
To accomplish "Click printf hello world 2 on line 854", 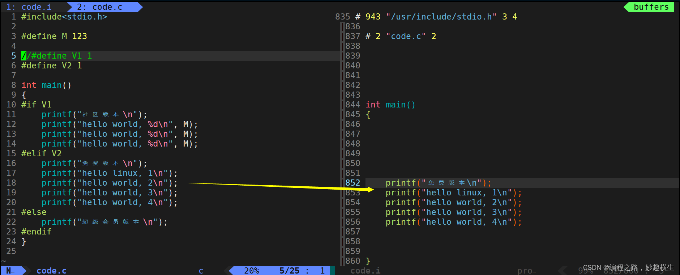I will pyautogui.click(x=454, y=202).
